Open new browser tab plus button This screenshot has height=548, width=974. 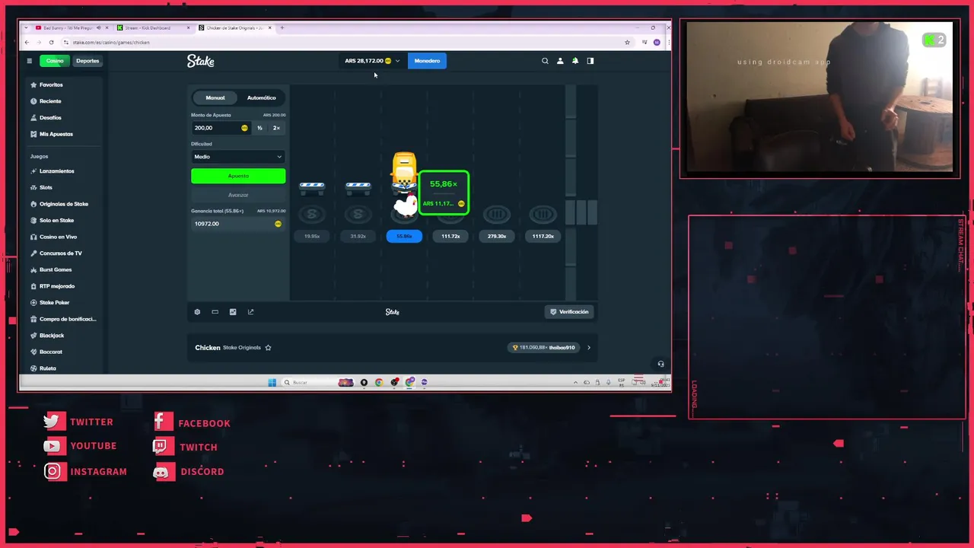(282, 28)
